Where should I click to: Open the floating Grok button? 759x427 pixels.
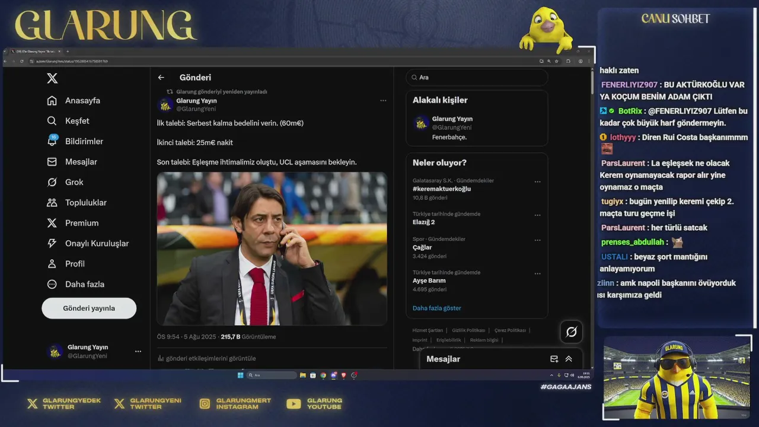coord(572,332)
